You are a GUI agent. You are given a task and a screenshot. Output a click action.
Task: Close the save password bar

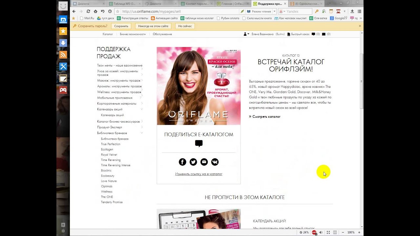coord(360,26)
